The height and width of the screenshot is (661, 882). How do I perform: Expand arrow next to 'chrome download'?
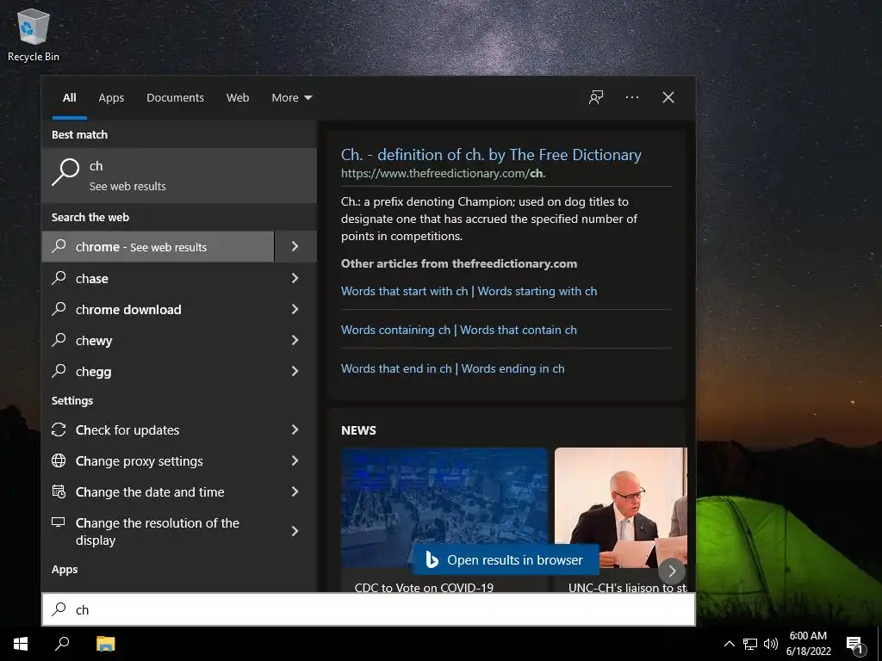295,309
